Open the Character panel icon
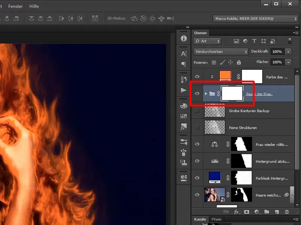Screen dimensions: 301x225 coord(184,54)
